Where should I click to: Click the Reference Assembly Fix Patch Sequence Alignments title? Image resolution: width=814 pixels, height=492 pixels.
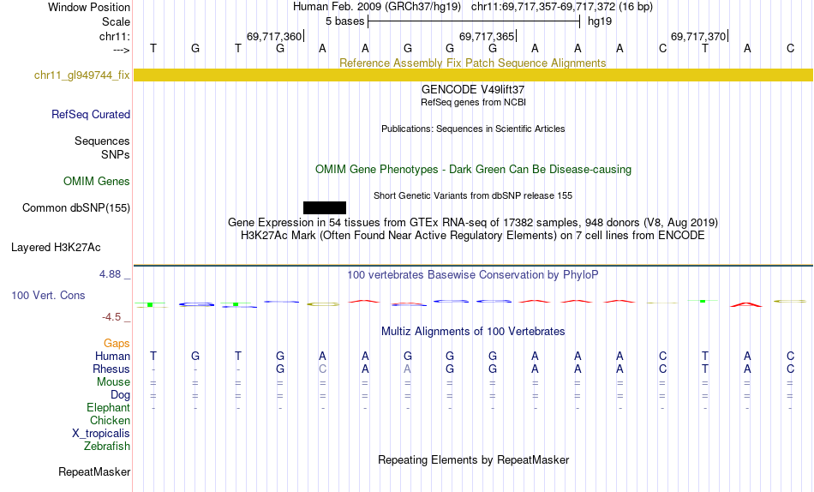[x=473, y=63]
